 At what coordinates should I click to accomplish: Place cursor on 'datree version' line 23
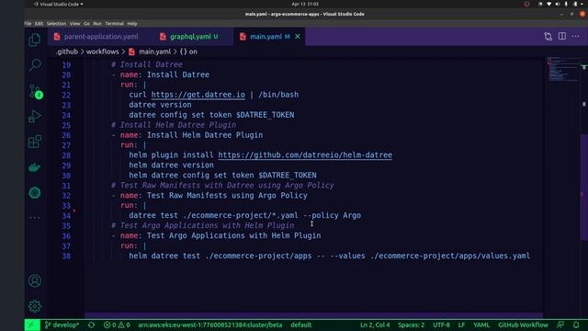(160, 105)
